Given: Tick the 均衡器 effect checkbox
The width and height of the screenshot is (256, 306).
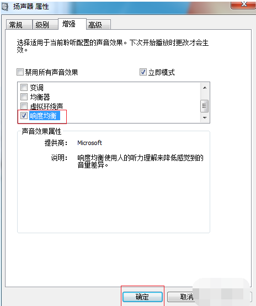Looking at the screenshot, I should click(24, 97).
